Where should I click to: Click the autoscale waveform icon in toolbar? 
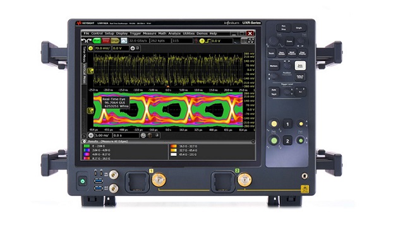click(x=124, y=40)
